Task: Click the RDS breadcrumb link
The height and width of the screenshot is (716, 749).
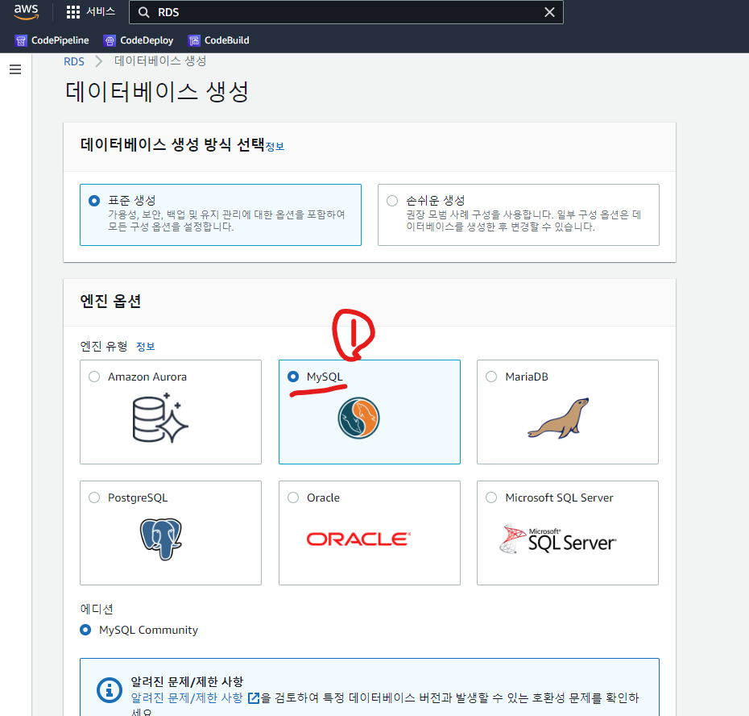Action: pos(74,61)
